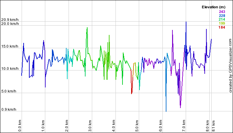The height and width of the screenshot is (133, 233).
Task: Click the 0.9 km/h axis label
Action: click(9, 109)
